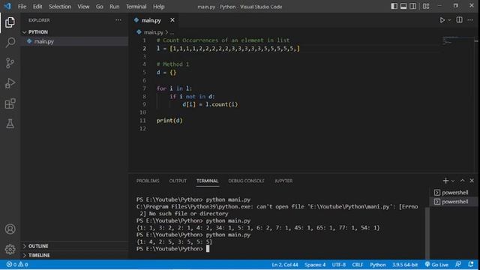Viewport: 480px width, 270px height.
Task: Select the TERMINAL panel tab
Action: point(207,181)
